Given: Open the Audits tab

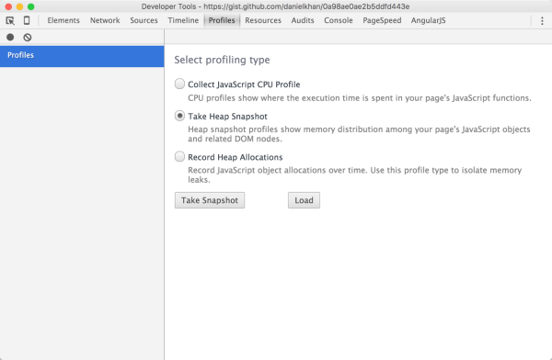Looking at the screenshot, I should 303,20.
